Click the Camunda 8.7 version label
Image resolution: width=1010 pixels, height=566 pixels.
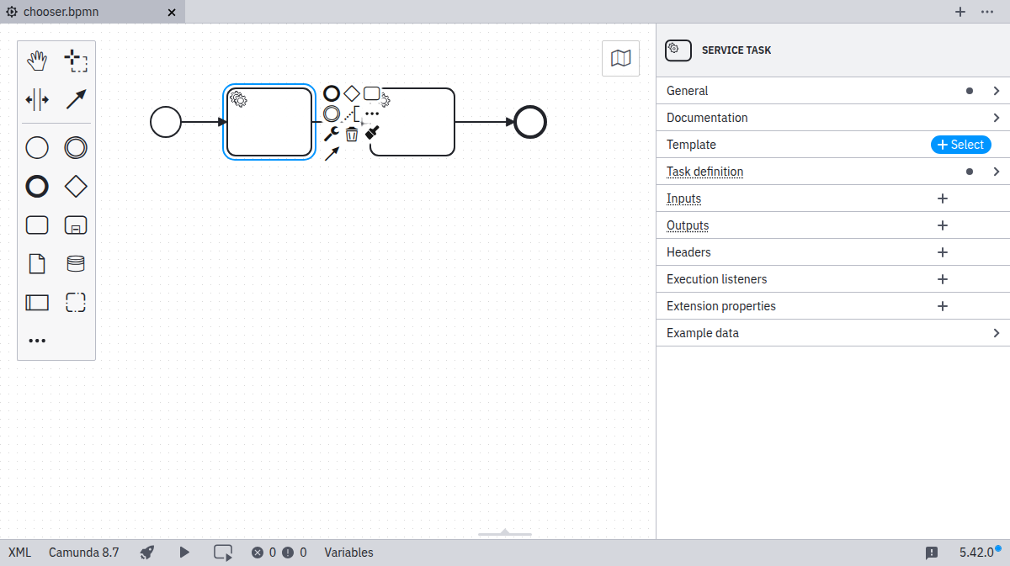83,553
